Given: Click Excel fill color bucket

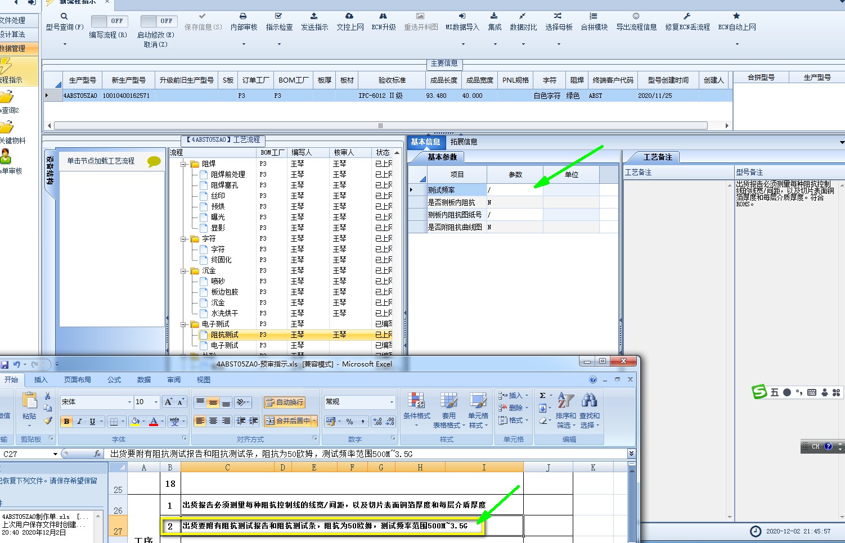Looking at the screenshot, I should (x=135, y=421).
